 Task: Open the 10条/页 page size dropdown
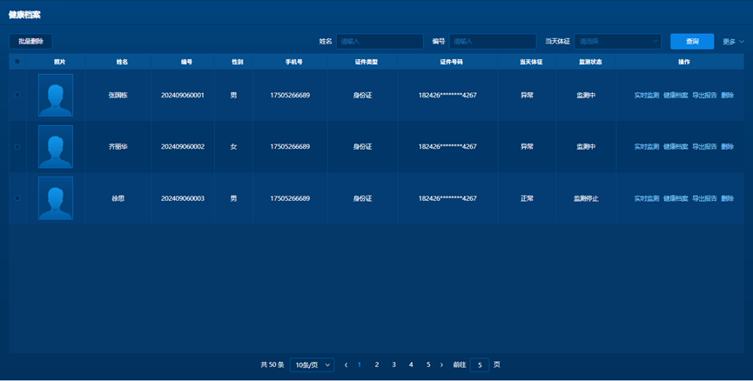coord(312,365)
